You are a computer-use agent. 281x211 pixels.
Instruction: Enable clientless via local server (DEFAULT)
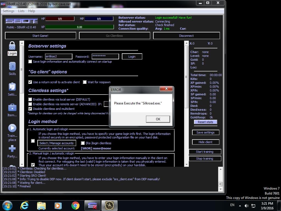(30, 99)
